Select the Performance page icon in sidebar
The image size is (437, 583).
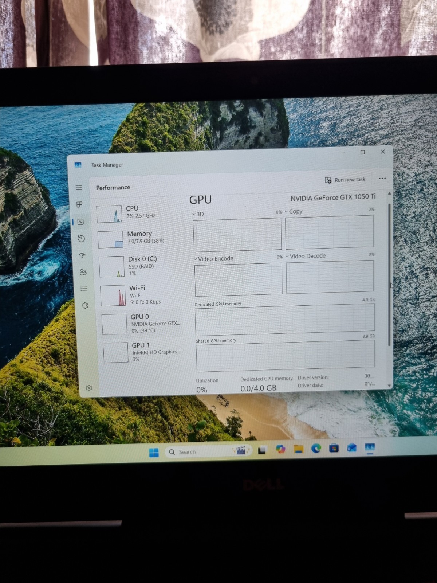click(80, 222)
